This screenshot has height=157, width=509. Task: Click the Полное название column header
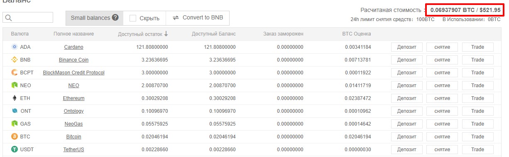[x=73, y=34]
